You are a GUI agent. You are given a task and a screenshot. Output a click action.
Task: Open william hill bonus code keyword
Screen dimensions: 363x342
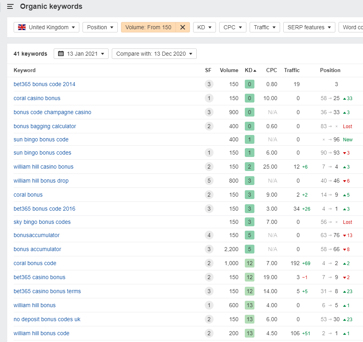pyautogui.click(x=41, y=333)
